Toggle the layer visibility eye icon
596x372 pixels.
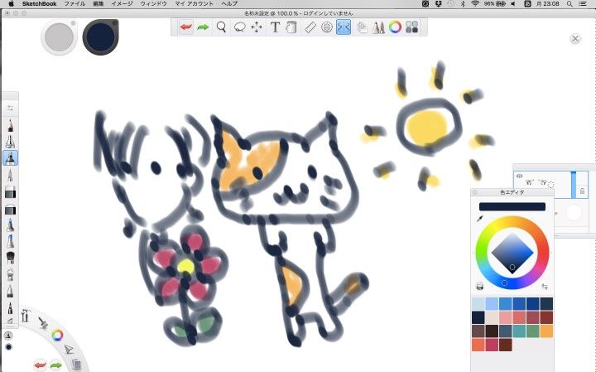click(519, 176)
